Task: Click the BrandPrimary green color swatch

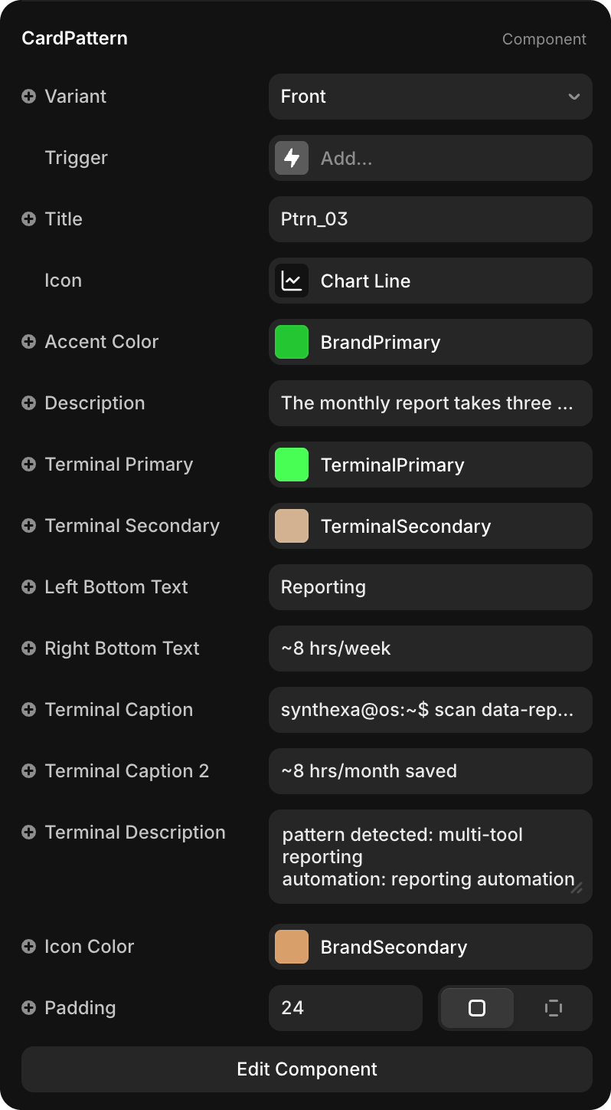Action: pyautogui.click(x=292, y=342)
